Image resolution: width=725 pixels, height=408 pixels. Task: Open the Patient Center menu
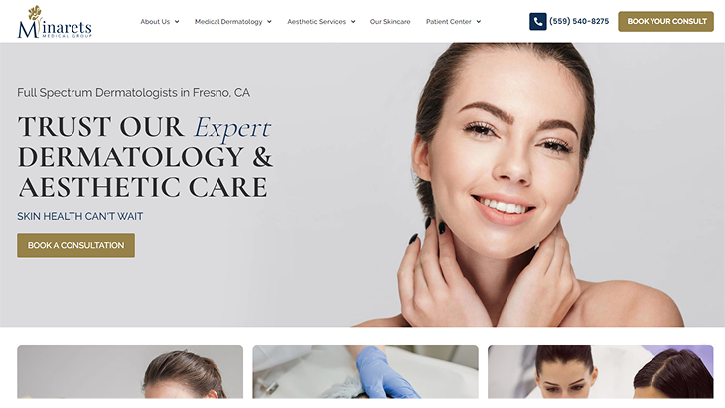click(x=449, y=21)
